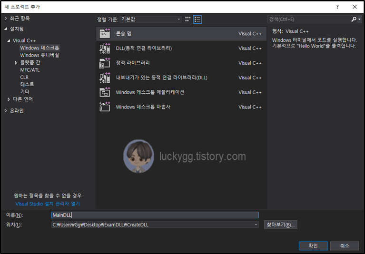Collapse the Visual C++ tree node
Viewport: 365px width, 254px height.
(x=9, y=40)
